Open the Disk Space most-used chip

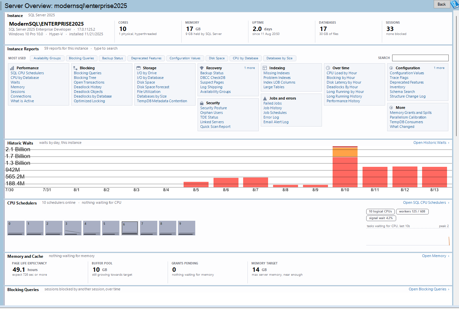pyautogui.click(x=217, y=58)
